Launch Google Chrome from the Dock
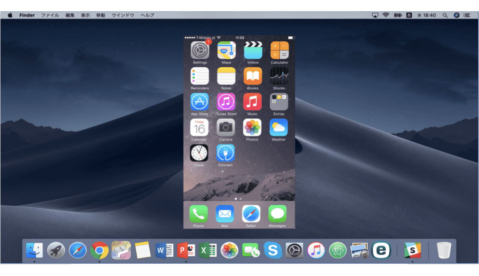479x276 pixels. click(99, 251)
